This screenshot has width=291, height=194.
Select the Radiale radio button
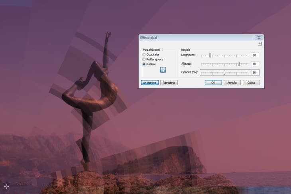click(x=144, y=64)
